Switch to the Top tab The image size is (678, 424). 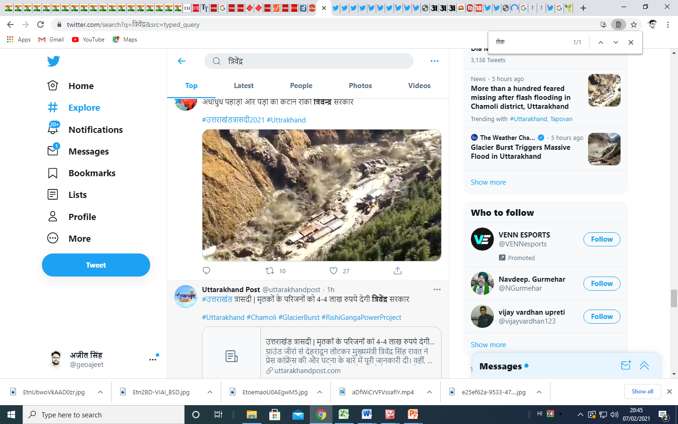191,85
